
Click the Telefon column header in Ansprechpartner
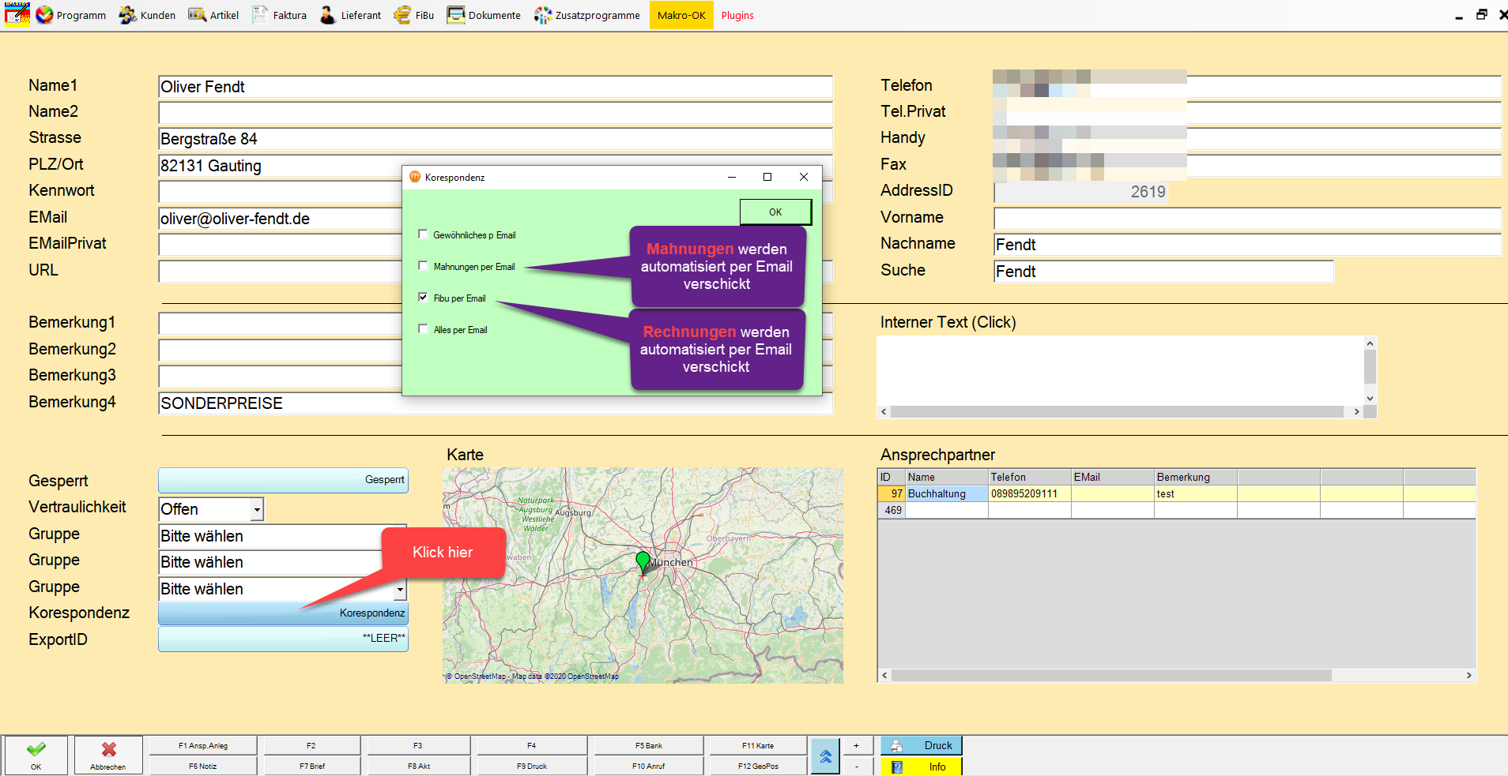pyautogui.click(x=1029, y=477)
